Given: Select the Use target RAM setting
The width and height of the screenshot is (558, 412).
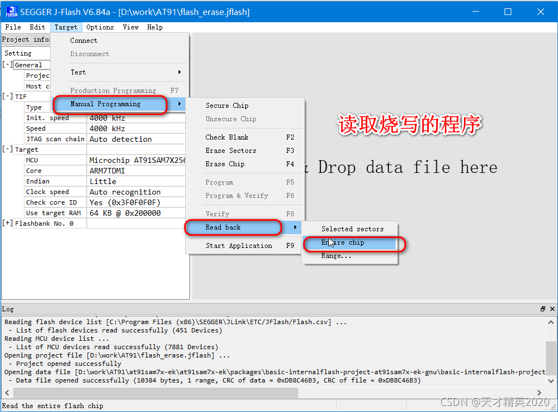Looking at the screenshot, I should point(55,213).
